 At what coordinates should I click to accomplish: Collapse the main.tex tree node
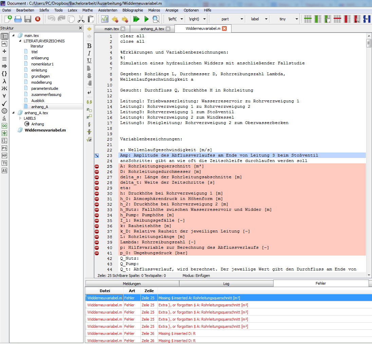[13, 36]
